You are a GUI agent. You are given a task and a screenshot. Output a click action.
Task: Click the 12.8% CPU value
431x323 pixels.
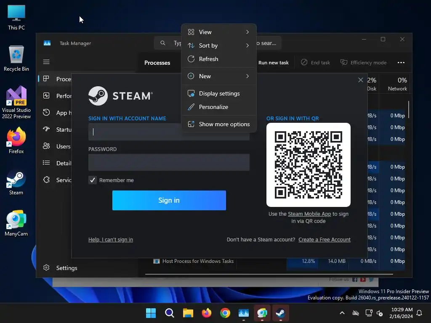308,261
